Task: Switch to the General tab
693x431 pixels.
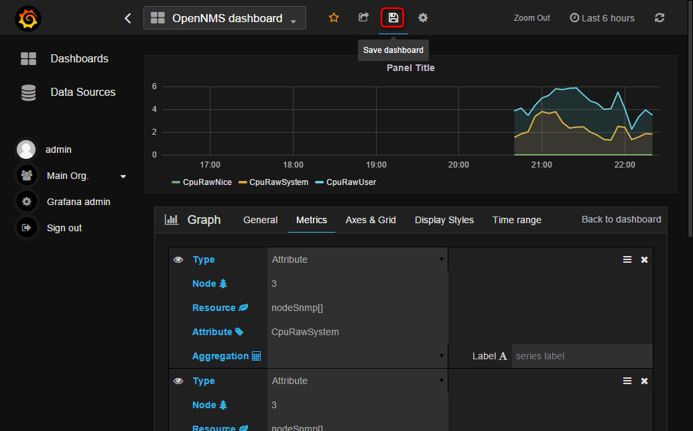Action: point(260,220)
